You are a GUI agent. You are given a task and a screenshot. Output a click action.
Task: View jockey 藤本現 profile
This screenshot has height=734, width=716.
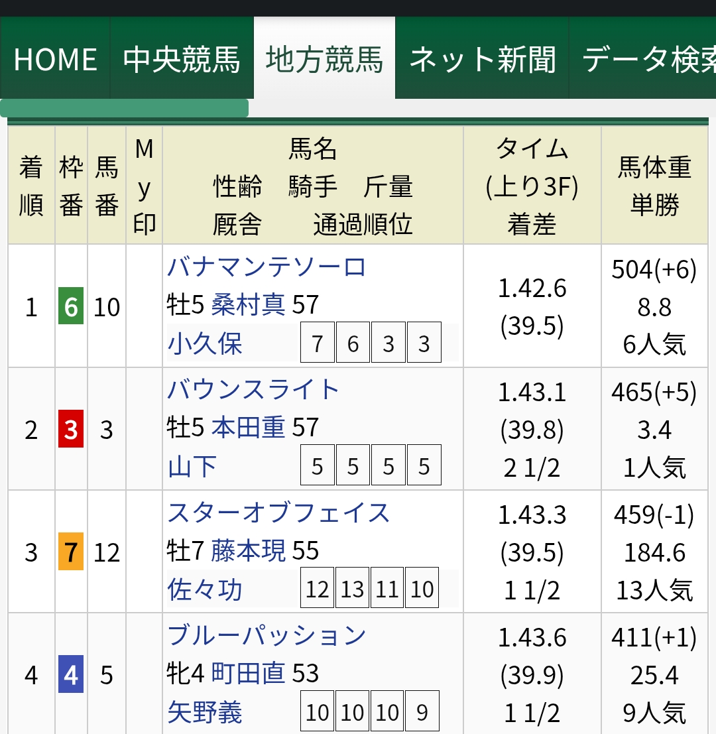click(249, 550)
